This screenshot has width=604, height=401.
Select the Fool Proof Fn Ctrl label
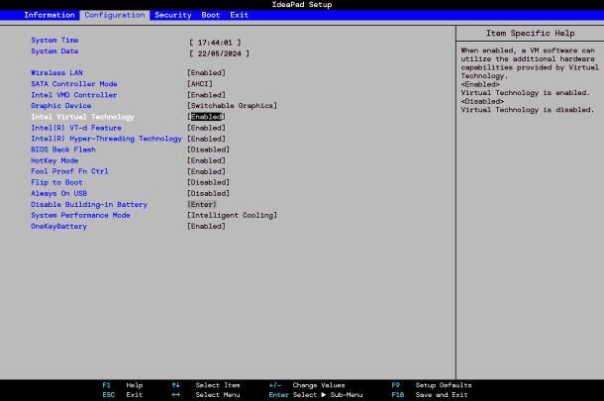click(x=69, y=171)
